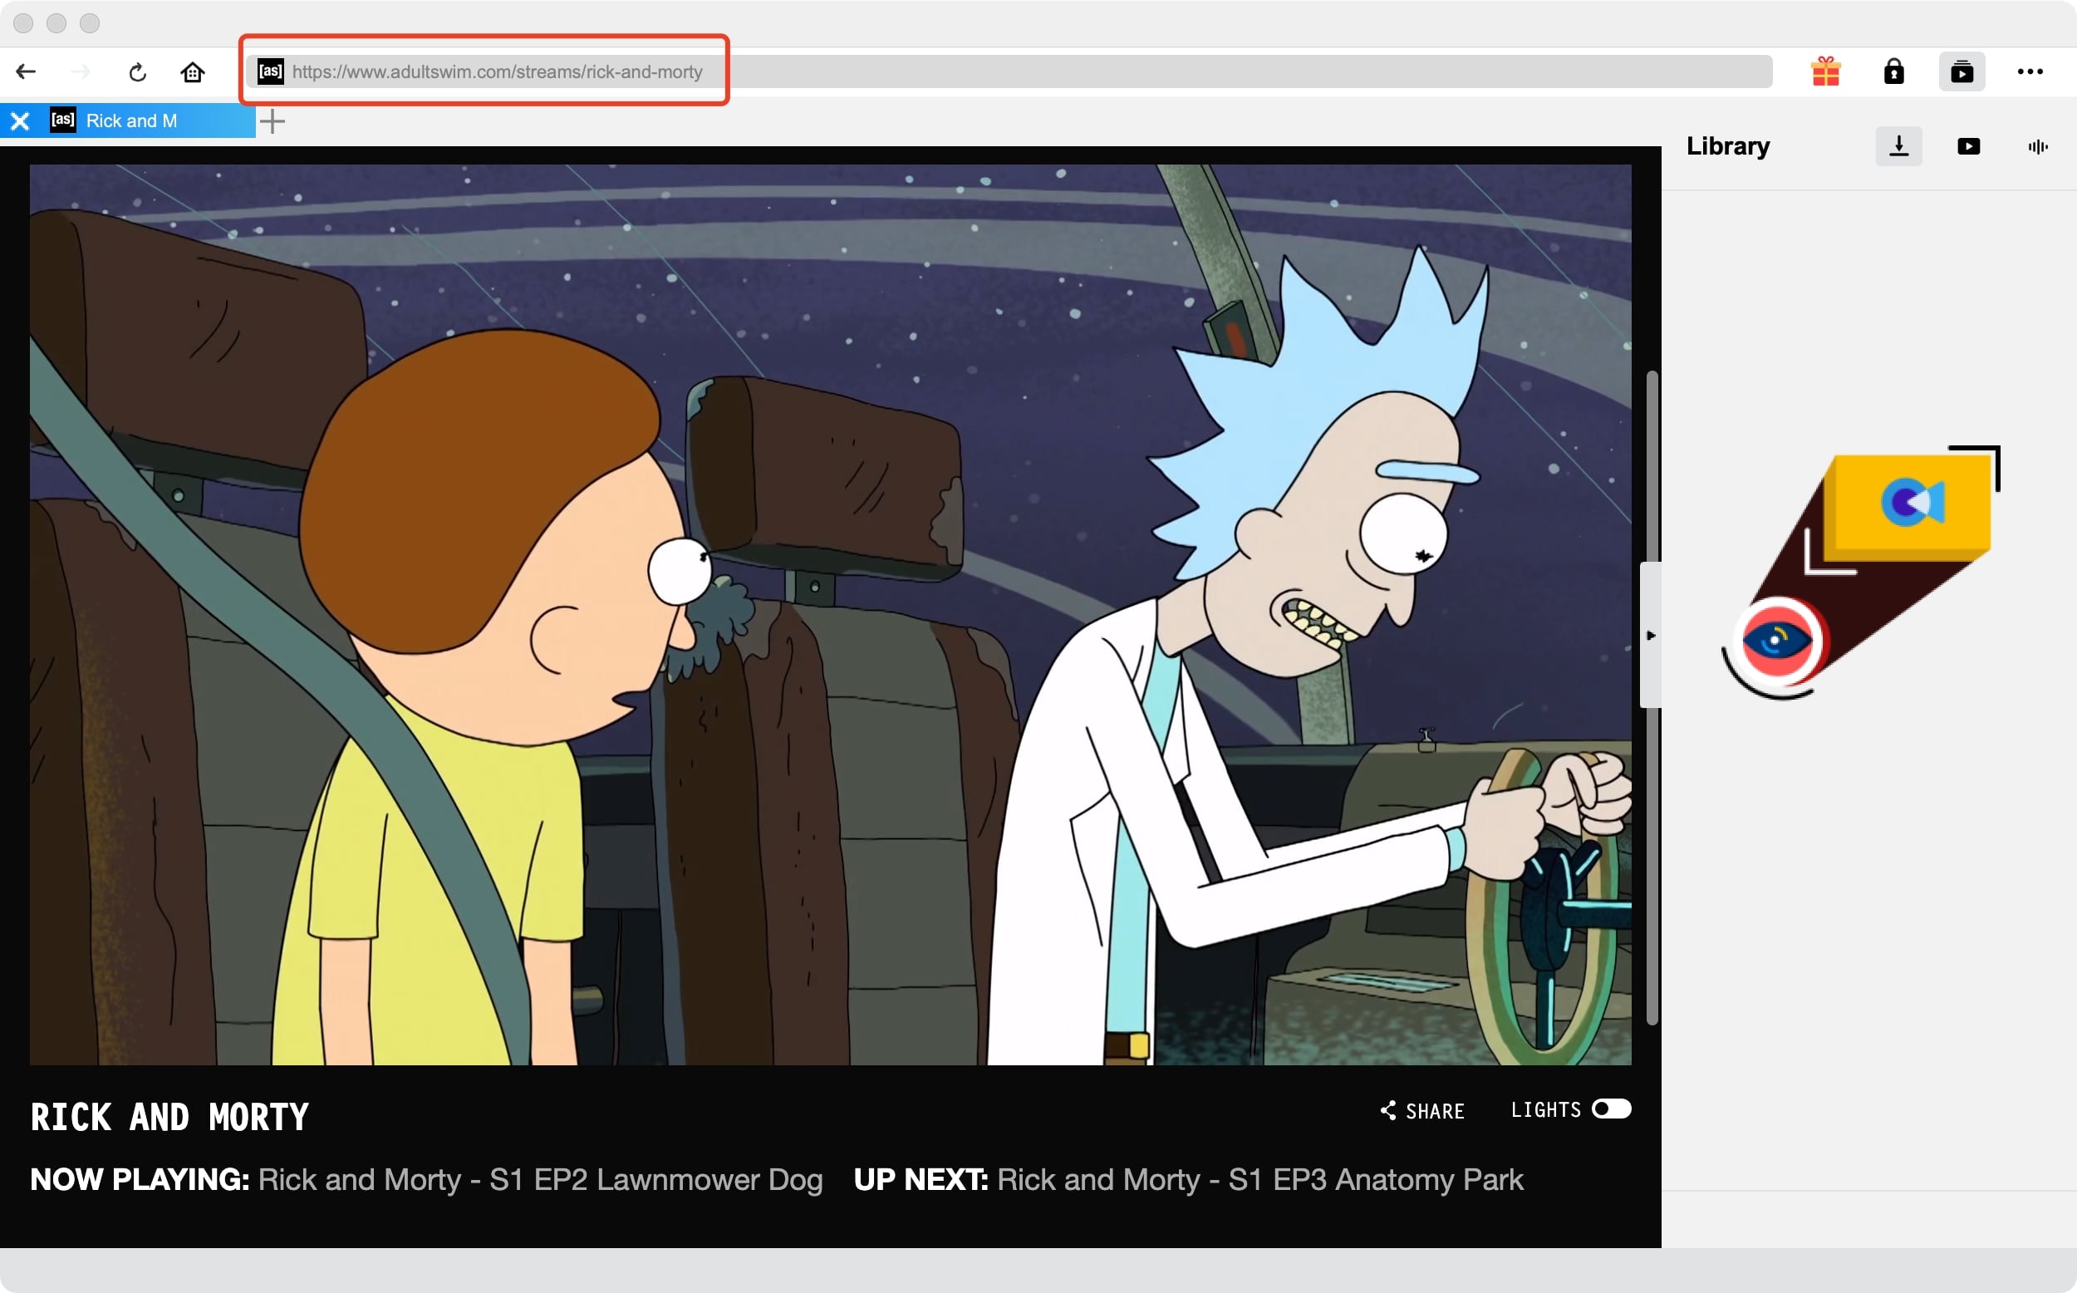Image resolution: width=2077 pixels, height=1293 pixels.
Task: Click the Adult Swim favicon in the address bar
Action: [270, 71]
